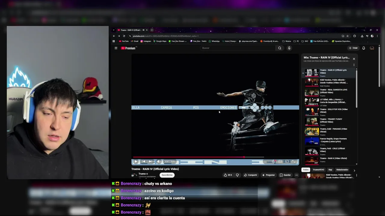Screen dimensions: 385x216
Task: Open WhatsApp bookmark
Action: 214,41
